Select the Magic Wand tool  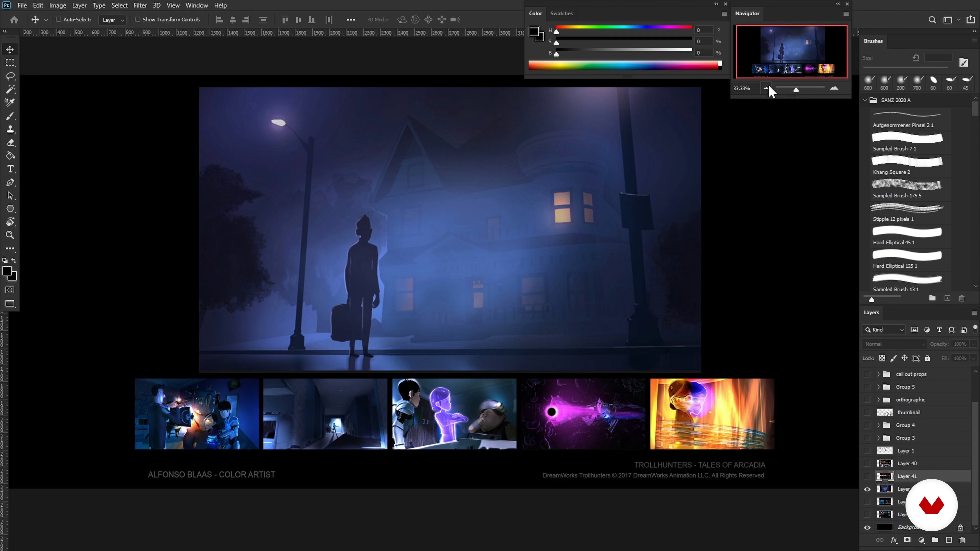click(10, 89)
